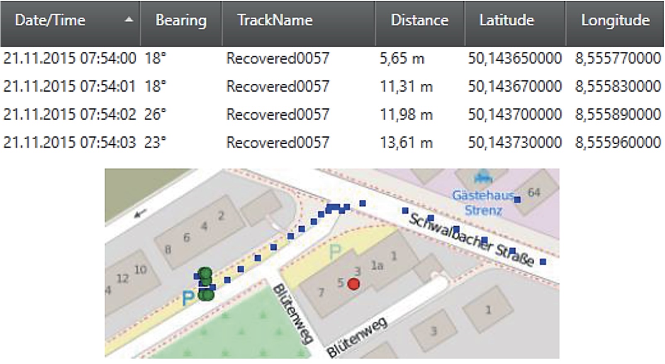Click the ascending sort arrow in Date/Time header
This screenshot has height=364, width=665.
[129, 19]
